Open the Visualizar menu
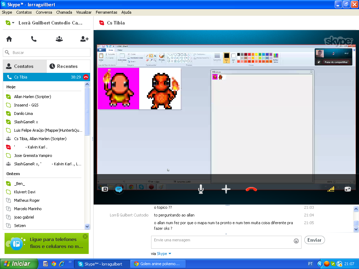The image size is (359, 269). [x=84, y=12]
